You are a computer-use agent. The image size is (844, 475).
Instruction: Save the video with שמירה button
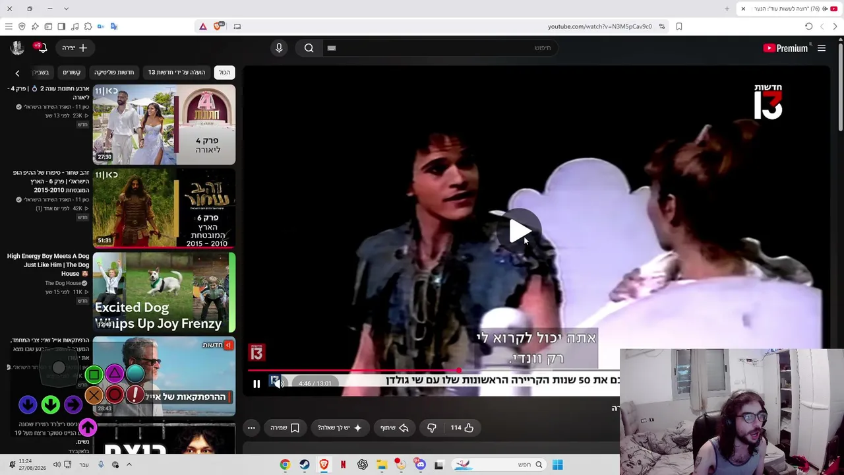pyautogui.click(x=285, y=427)
